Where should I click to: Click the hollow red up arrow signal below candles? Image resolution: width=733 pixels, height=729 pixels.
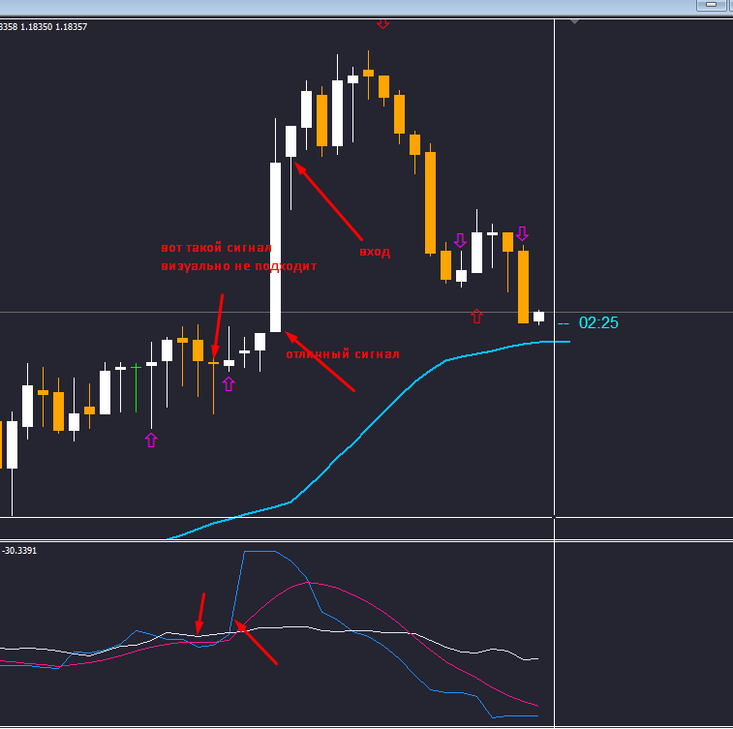(x=476, y=316)
